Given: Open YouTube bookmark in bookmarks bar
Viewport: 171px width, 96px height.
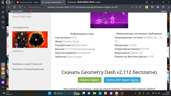Looking at the screenshot, I should point(31,11).
